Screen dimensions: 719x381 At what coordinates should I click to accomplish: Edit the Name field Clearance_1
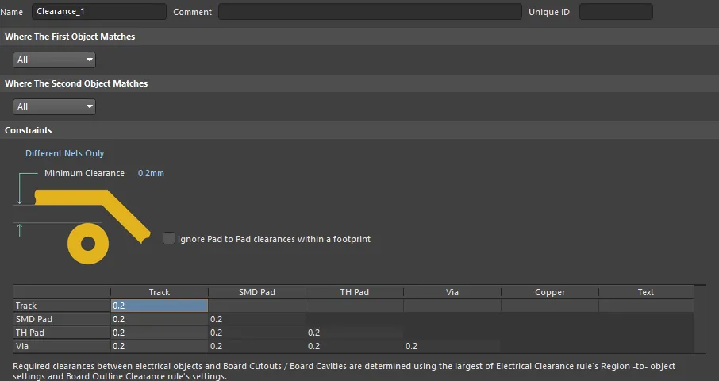99,11
